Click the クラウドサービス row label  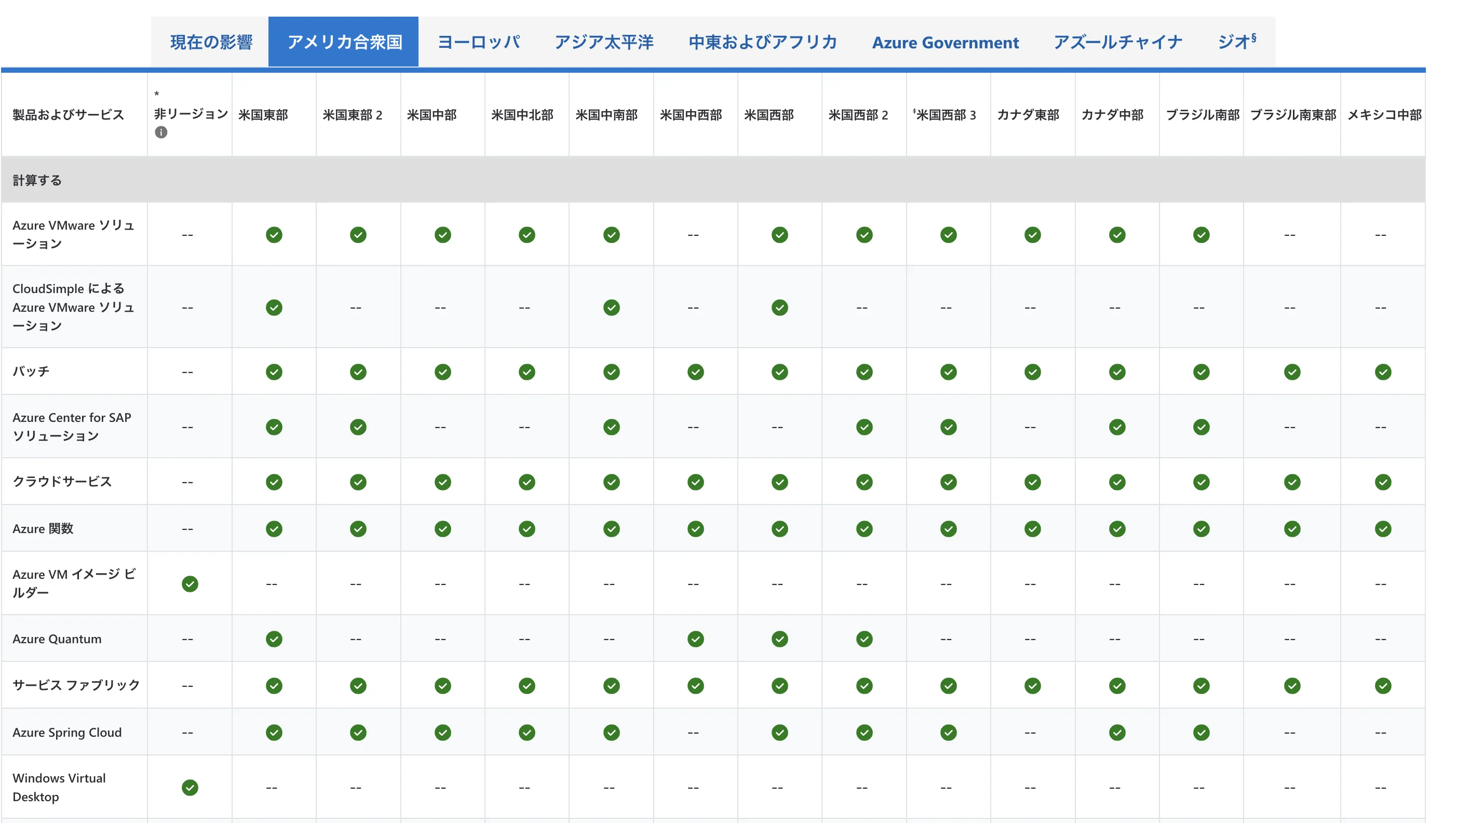(x=62, y=481)
